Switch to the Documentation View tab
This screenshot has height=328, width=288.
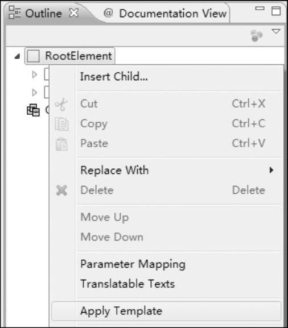pos(165,14)
